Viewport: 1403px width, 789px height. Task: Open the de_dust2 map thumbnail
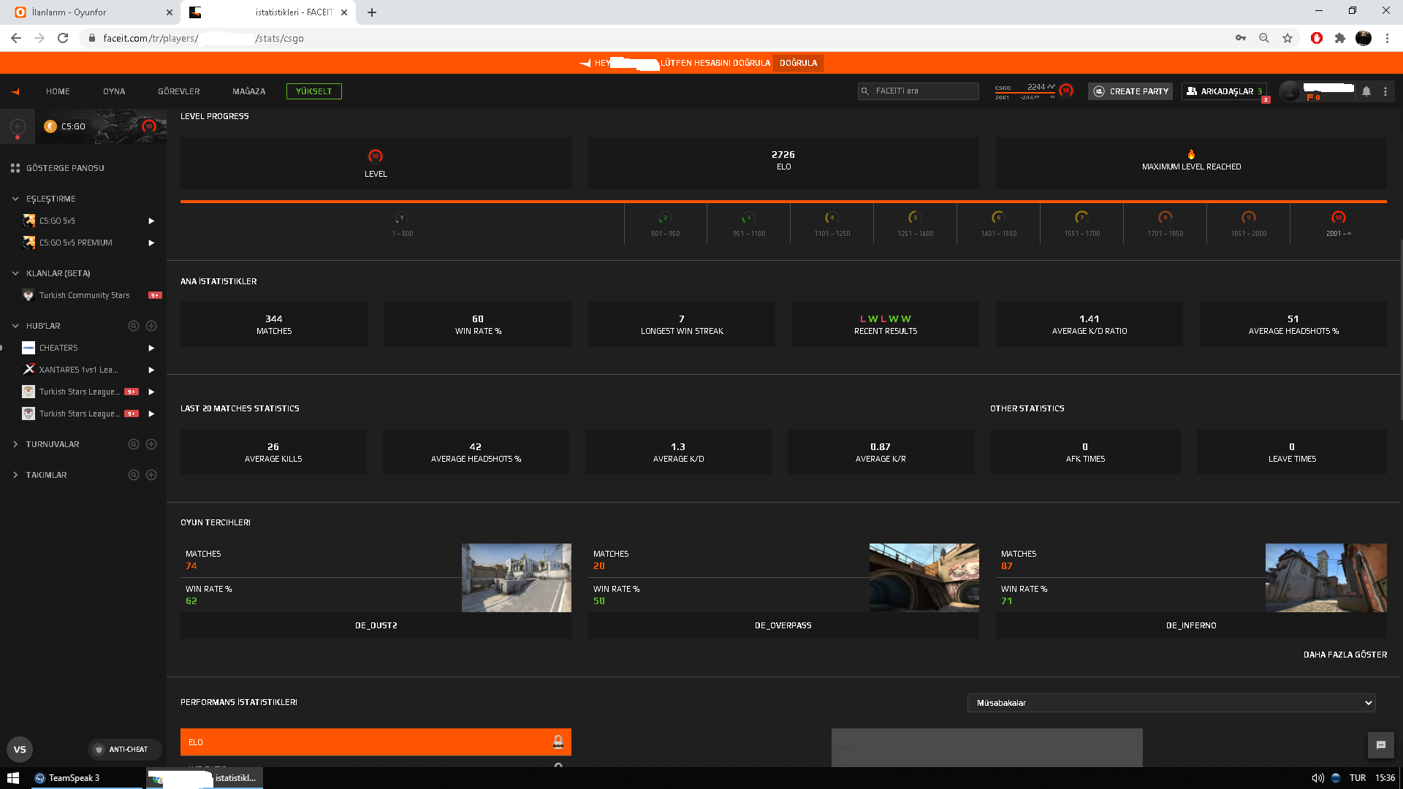click(517, 578)
